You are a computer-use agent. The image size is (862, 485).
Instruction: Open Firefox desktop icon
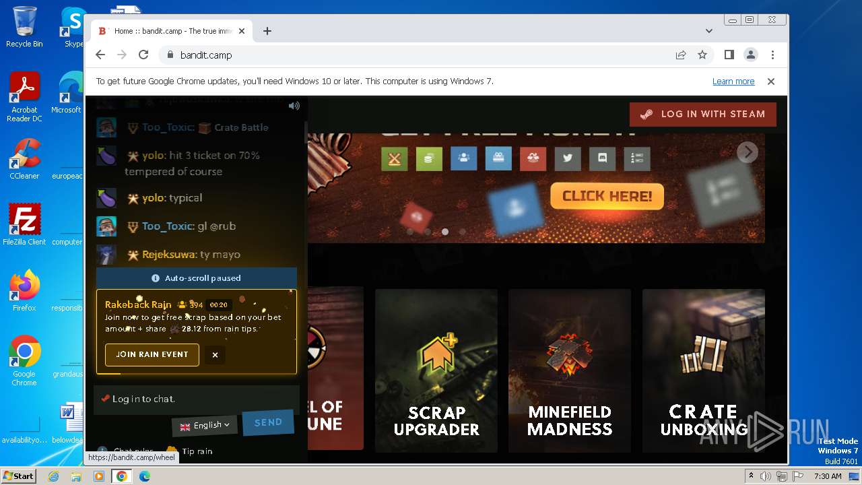point(24,291)
